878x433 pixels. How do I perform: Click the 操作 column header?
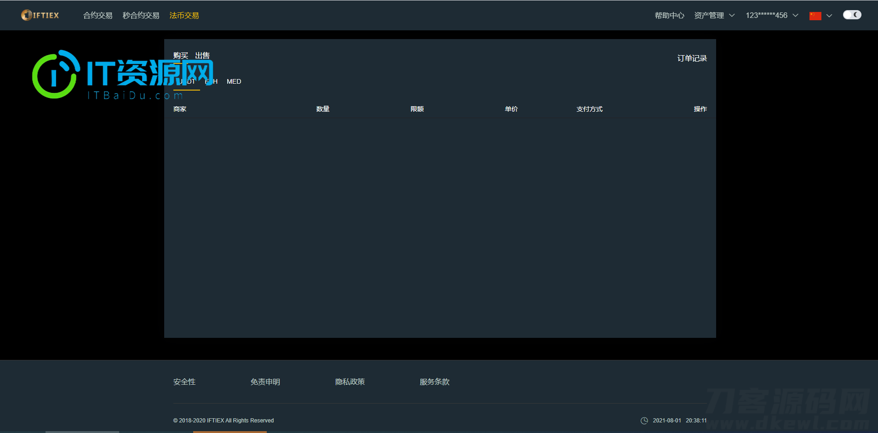(700, 109)
